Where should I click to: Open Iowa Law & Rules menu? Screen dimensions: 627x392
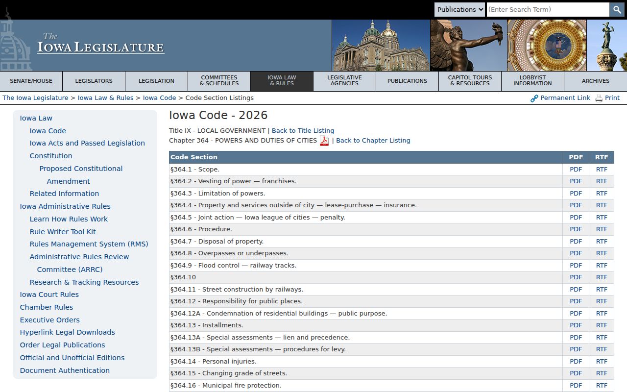[282, 81]
